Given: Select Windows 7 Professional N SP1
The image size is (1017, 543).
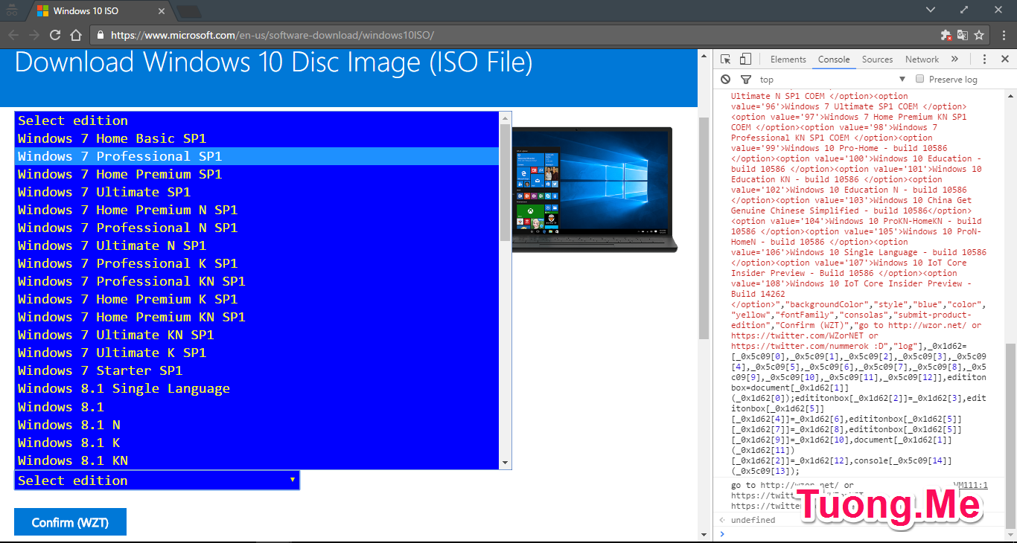Looking at the screenshot, I should point(257,228).
